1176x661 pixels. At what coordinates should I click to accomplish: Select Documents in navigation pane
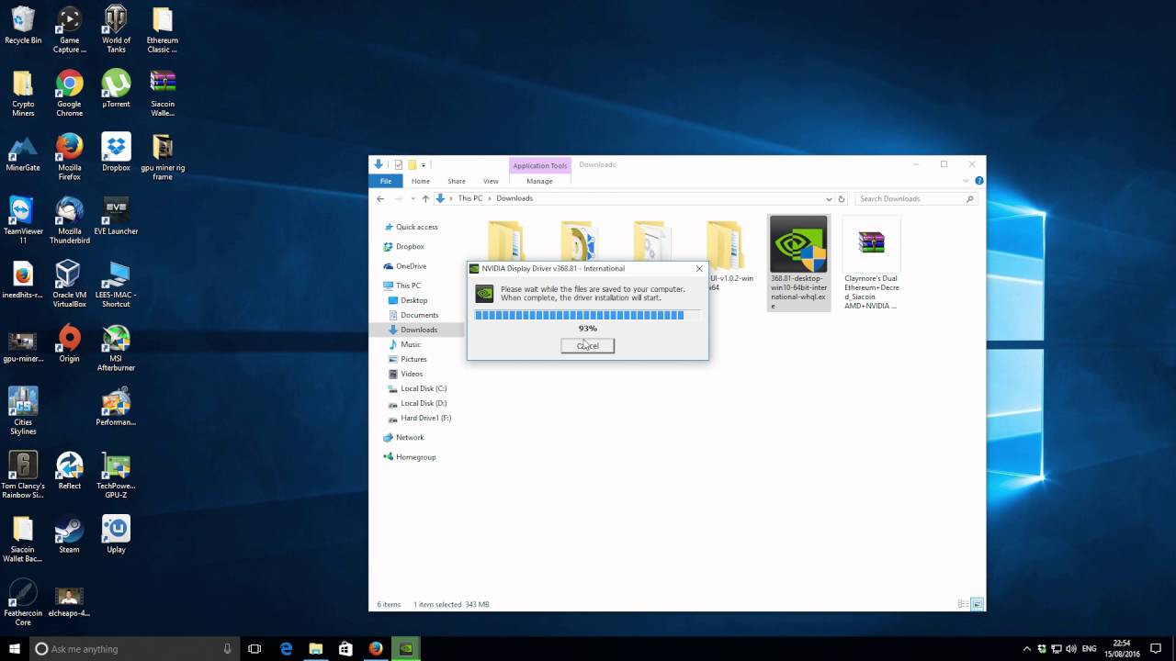[x=419, y=315]
